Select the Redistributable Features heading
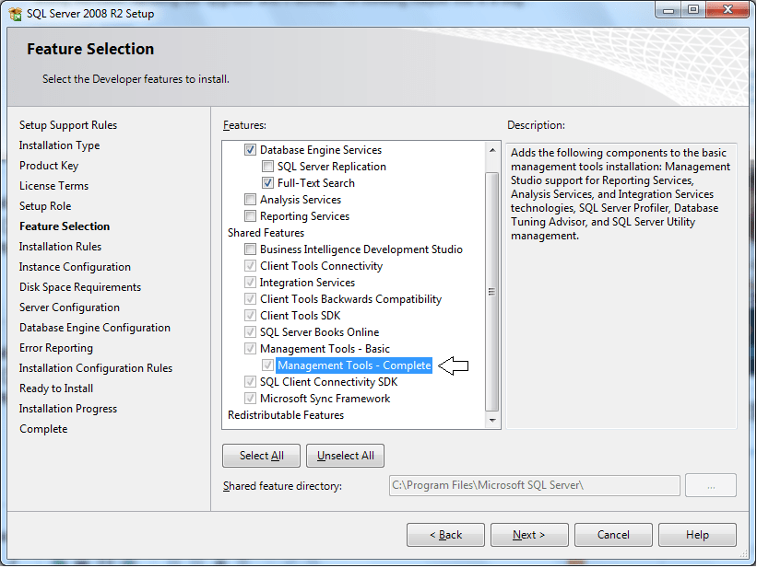This screenshot has height=568, width=757. 286,415
